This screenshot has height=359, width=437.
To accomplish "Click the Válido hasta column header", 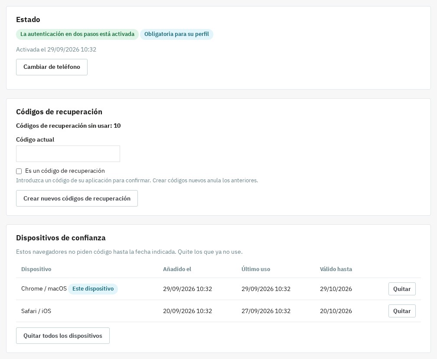I will [x=336, y=269].
